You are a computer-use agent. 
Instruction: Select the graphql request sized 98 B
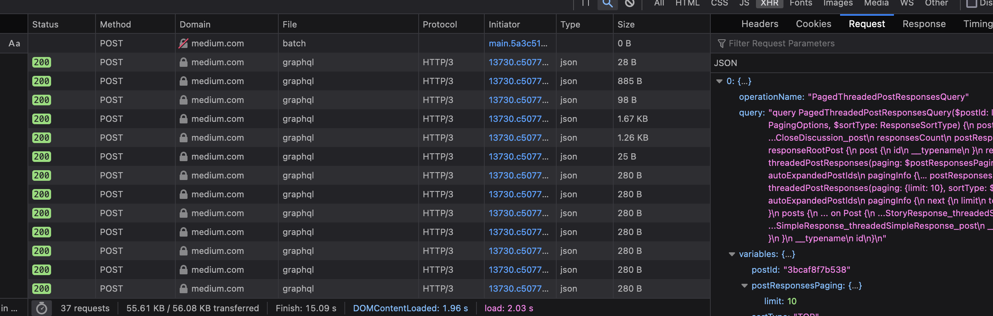[x=369, y=100]
